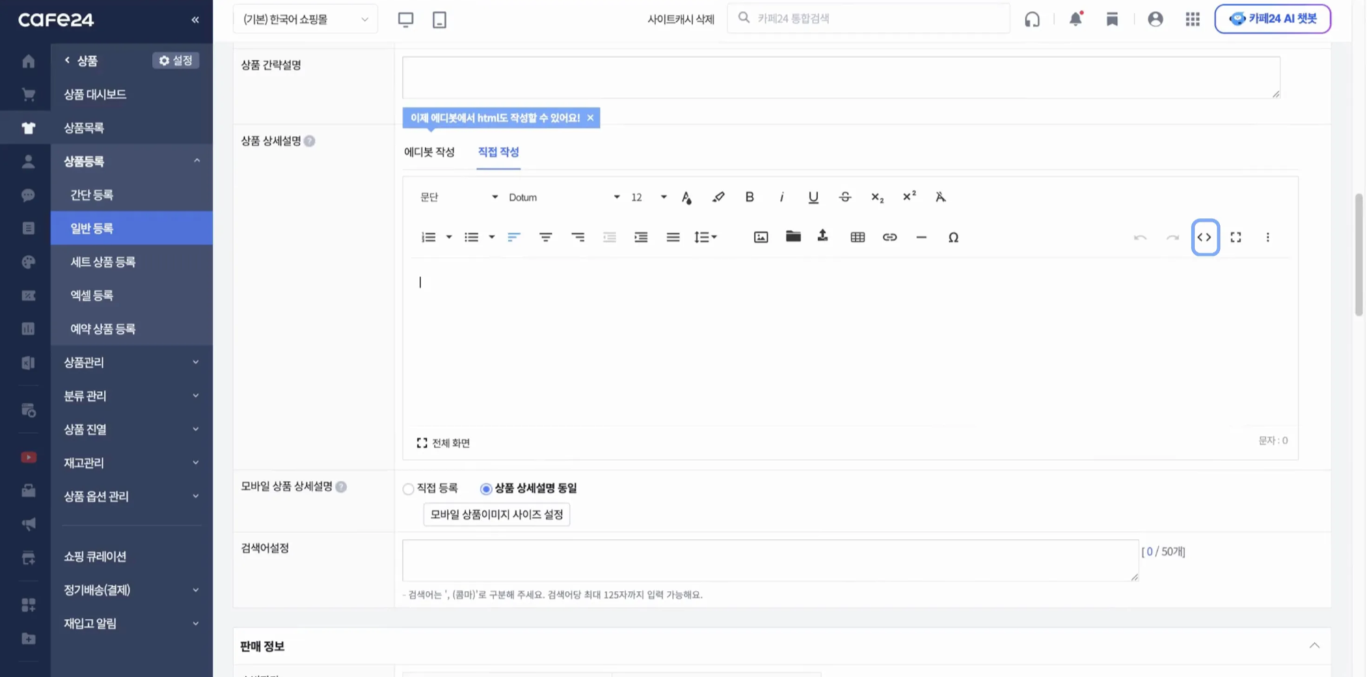This screenshot has height=677, width=1367.
Task: Click the HTML source code view icon
Action: 1204,237
